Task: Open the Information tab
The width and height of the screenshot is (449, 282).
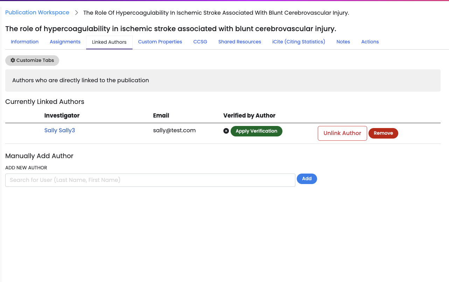Action: (24, 42)
